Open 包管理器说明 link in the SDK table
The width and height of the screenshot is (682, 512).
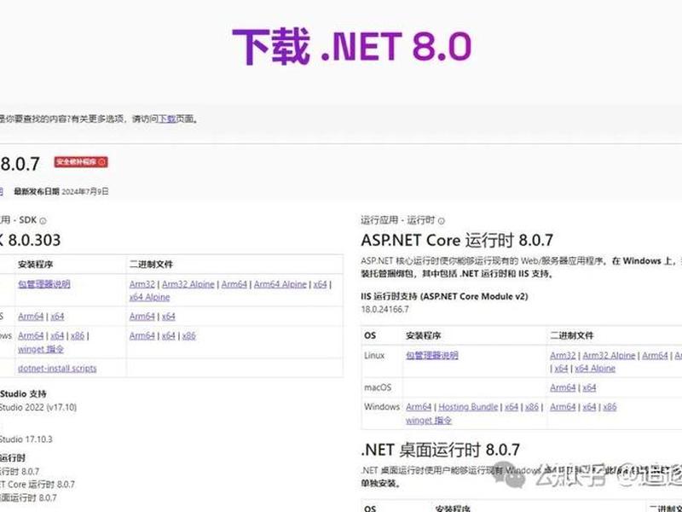tap(44, 284)
